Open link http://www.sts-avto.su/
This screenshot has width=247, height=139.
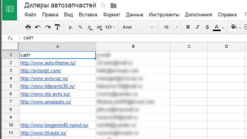45,94
